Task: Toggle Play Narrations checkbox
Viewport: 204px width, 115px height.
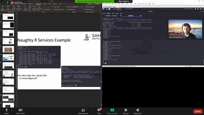Action: tap(46, 9)
